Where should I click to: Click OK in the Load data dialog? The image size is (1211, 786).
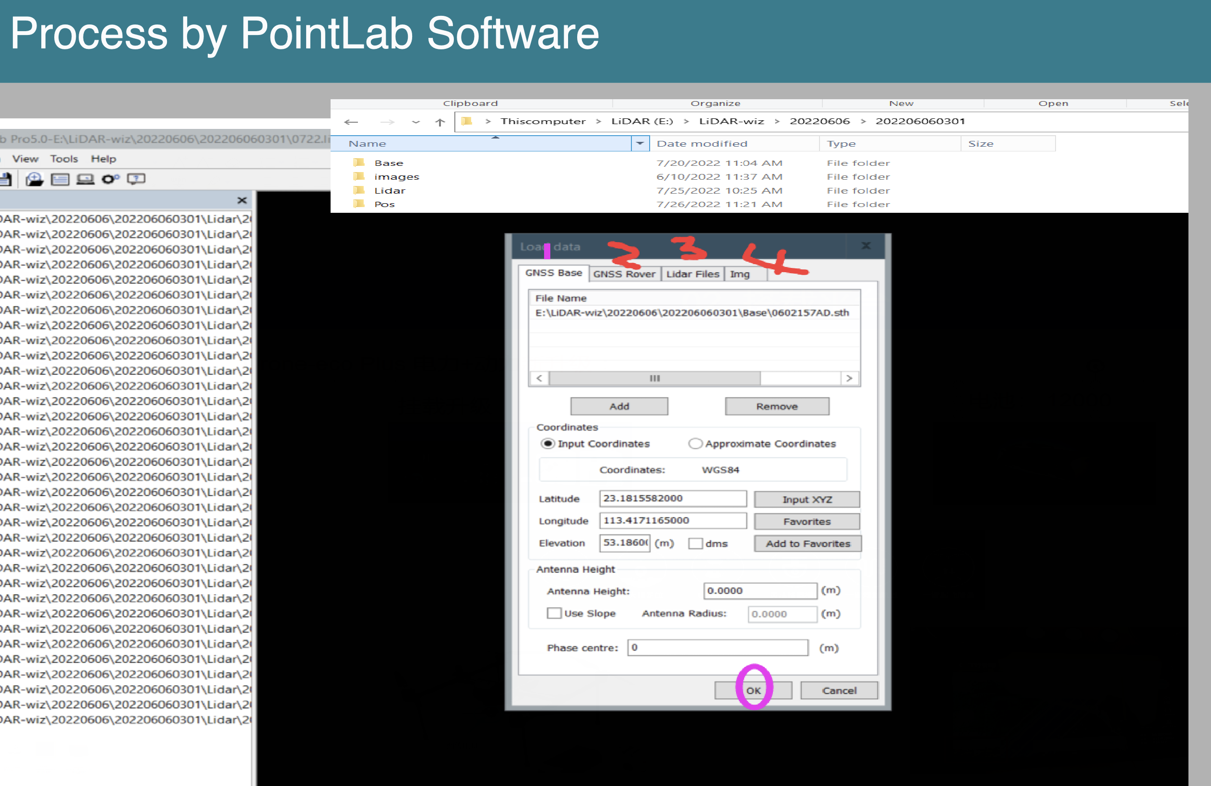[x=753, y=691]
